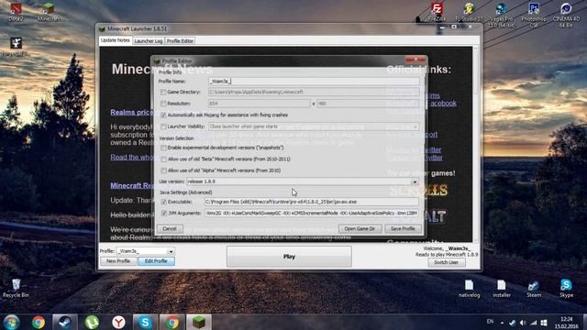Viewport: 587px width, 330px height.
Task: Click the New Profile button
Action: tap(118, 261)
